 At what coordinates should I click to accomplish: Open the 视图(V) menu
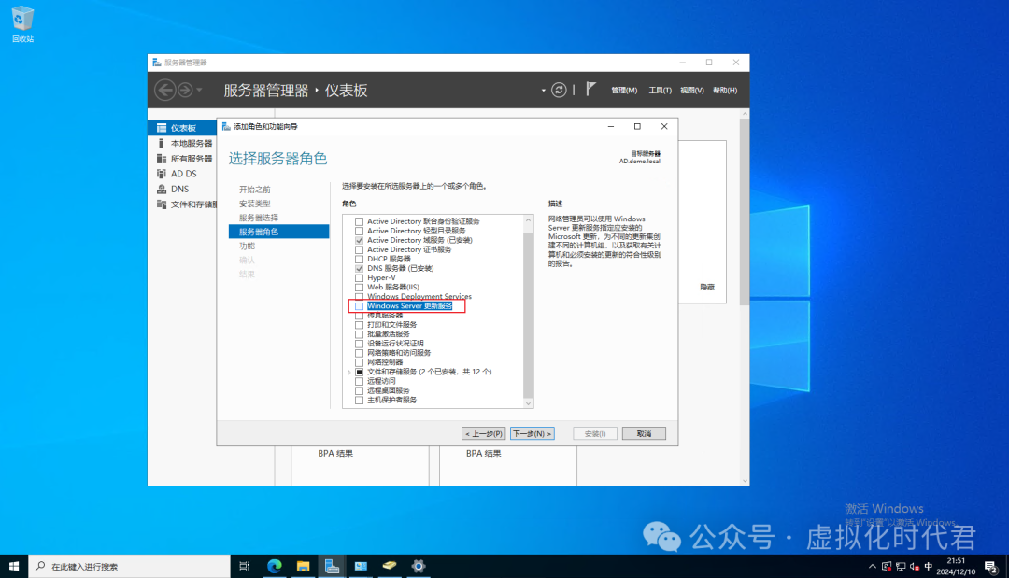[691, 90]
